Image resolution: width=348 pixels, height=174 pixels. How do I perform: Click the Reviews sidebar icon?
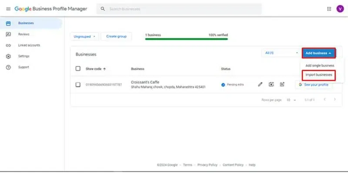pyautogui.click(x=8, y=34)
